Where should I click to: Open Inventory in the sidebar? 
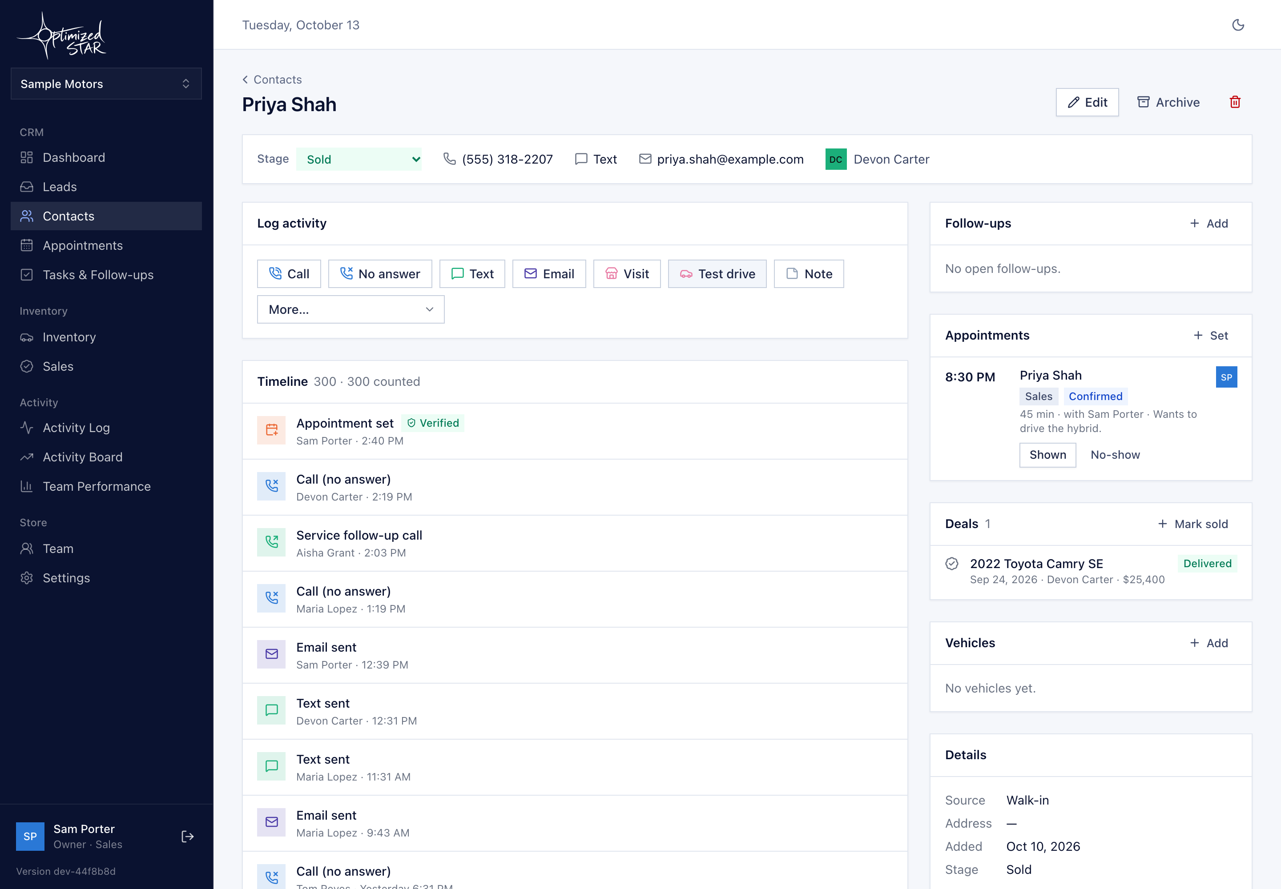[x=106, y=337]
